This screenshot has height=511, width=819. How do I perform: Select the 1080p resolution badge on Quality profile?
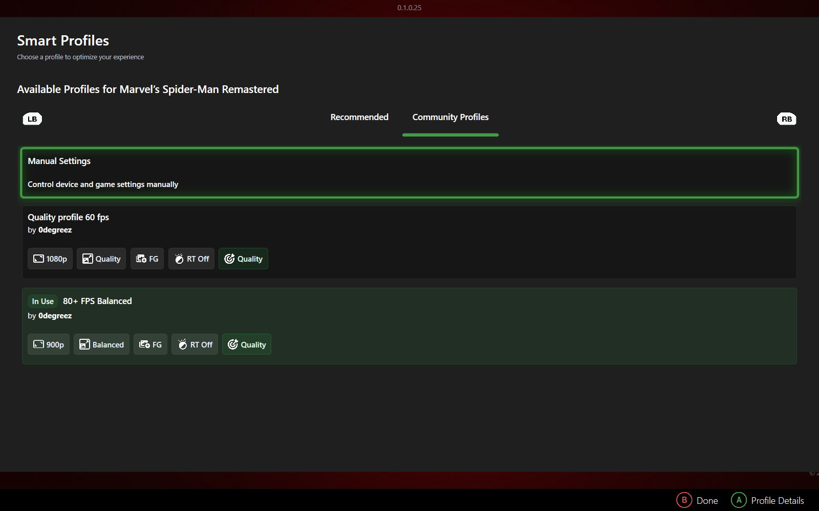[x=50, y=259]
